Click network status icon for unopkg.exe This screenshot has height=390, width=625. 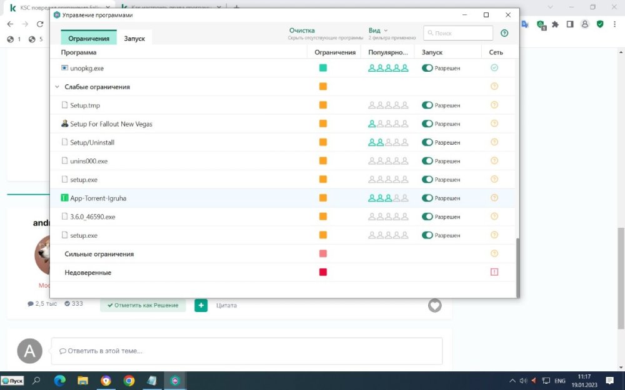(494, 68)
